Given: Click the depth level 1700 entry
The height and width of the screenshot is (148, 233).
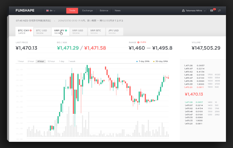Looking at the screenshot, I should 214,75.
